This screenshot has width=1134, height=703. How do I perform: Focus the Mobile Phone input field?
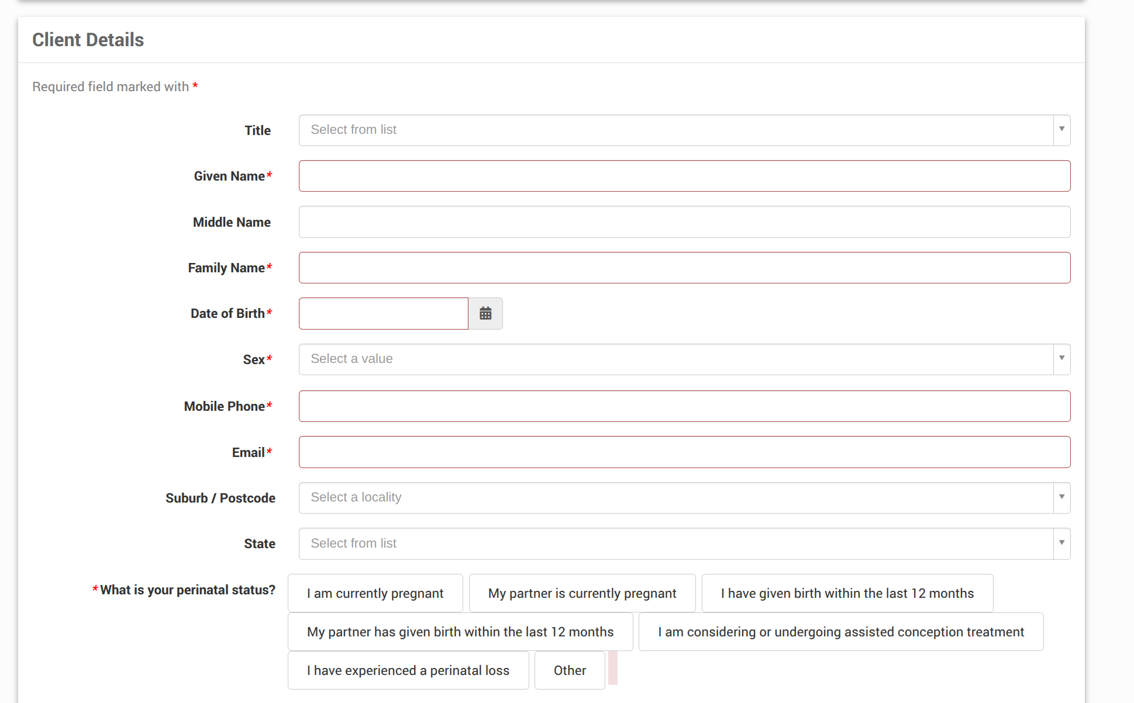pyautogui.click(x=684, y=406)
